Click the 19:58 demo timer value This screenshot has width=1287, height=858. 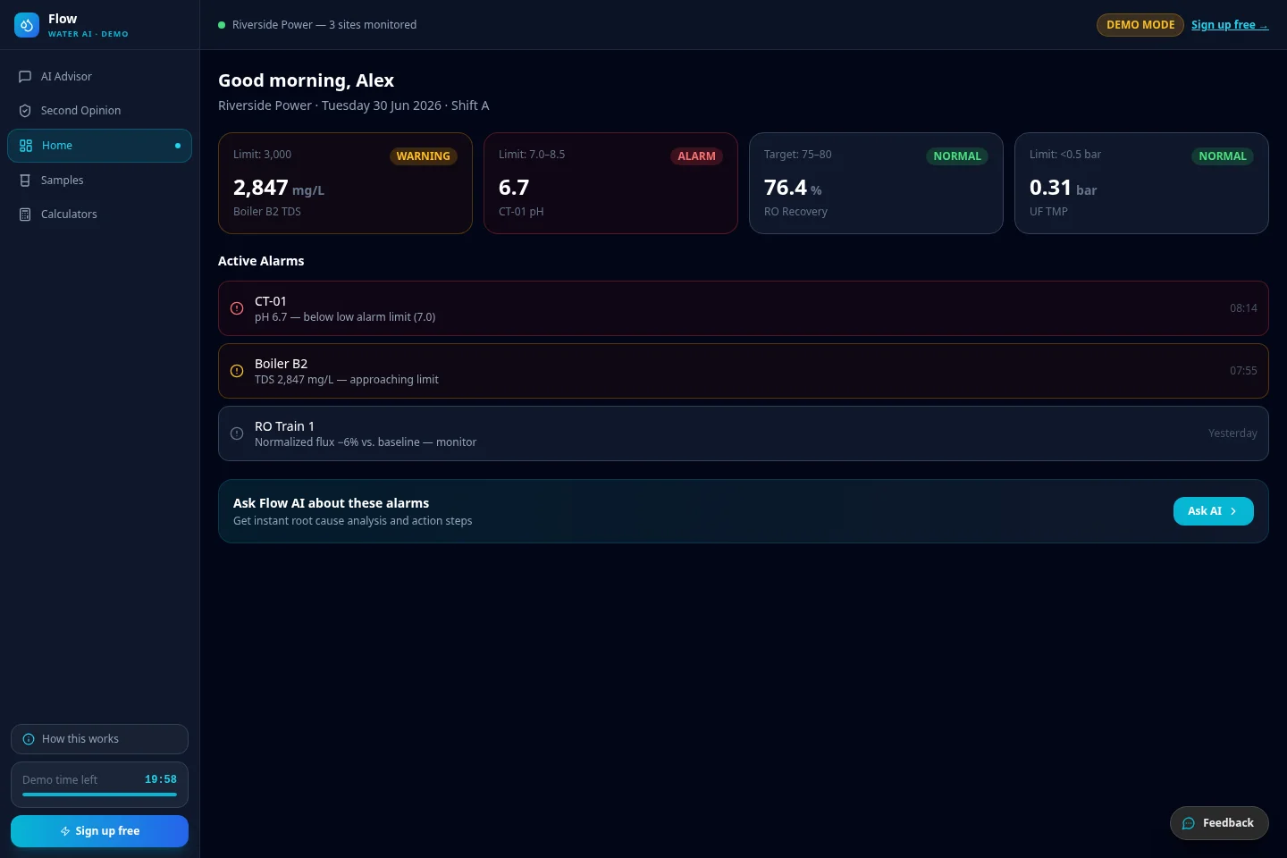(x=161, y=779)
